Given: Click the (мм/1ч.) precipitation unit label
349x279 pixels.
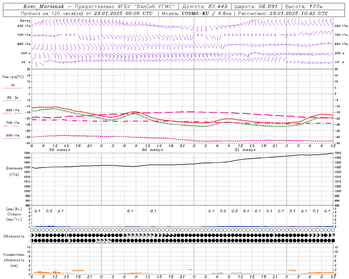Looking at the screenshot, I should tap(14, 219).
